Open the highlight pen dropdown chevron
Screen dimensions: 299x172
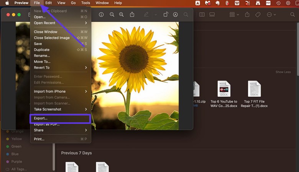tap(156, 15)
